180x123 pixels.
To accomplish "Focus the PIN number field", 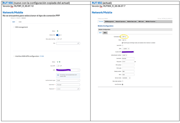I will 128,65.
